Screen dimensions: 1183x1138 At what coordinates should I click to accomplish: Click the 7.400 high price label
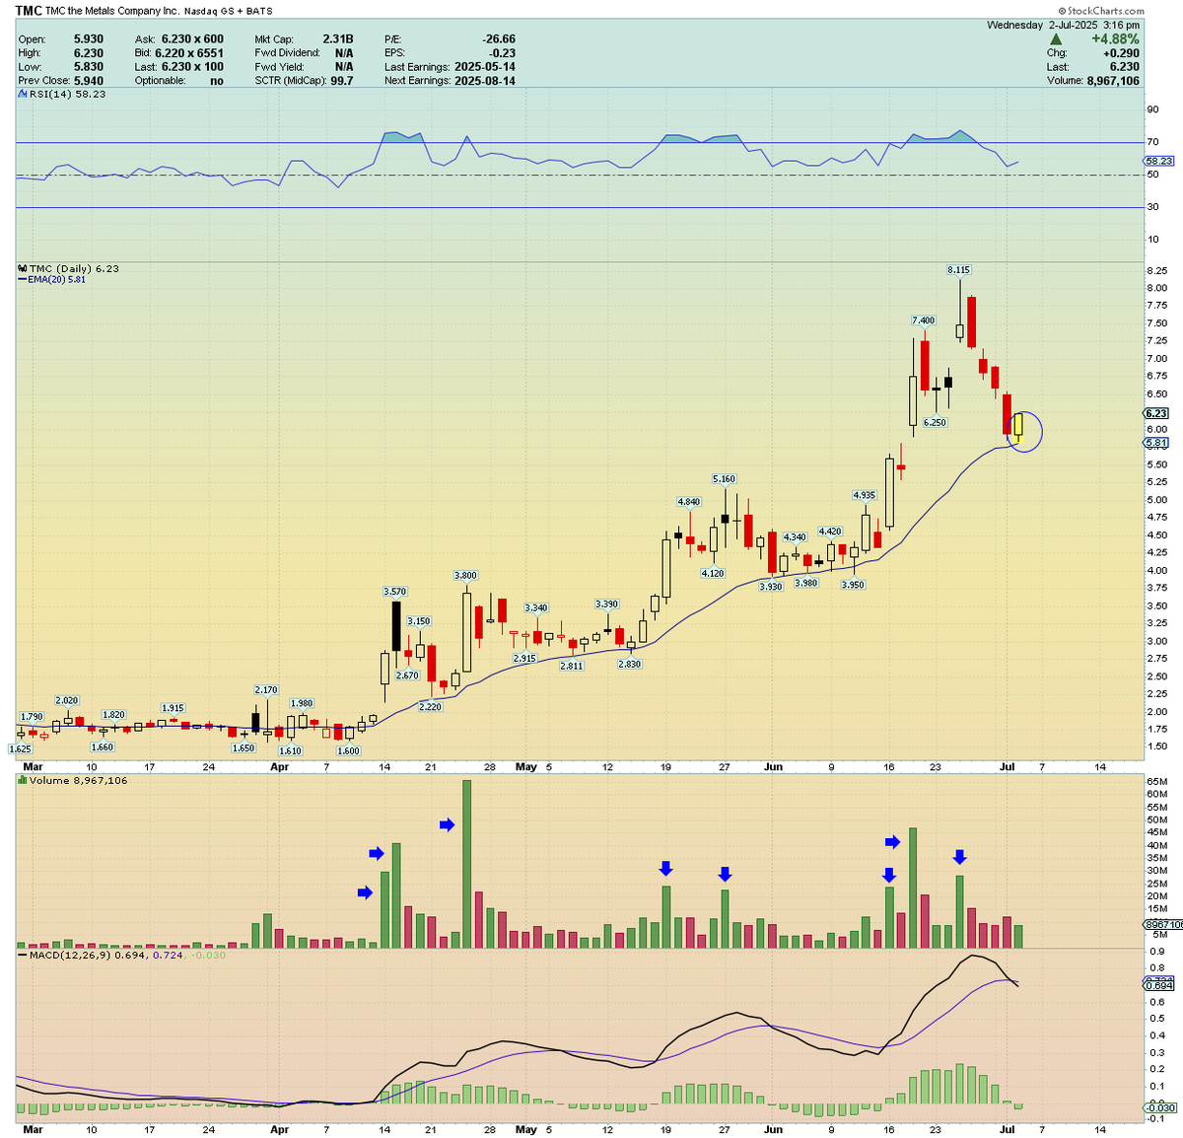[923, 320]
